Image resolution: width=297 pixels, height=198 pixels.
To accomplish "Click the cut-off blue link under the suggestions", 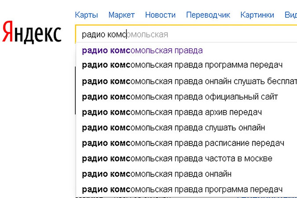I will coord(267,197).
